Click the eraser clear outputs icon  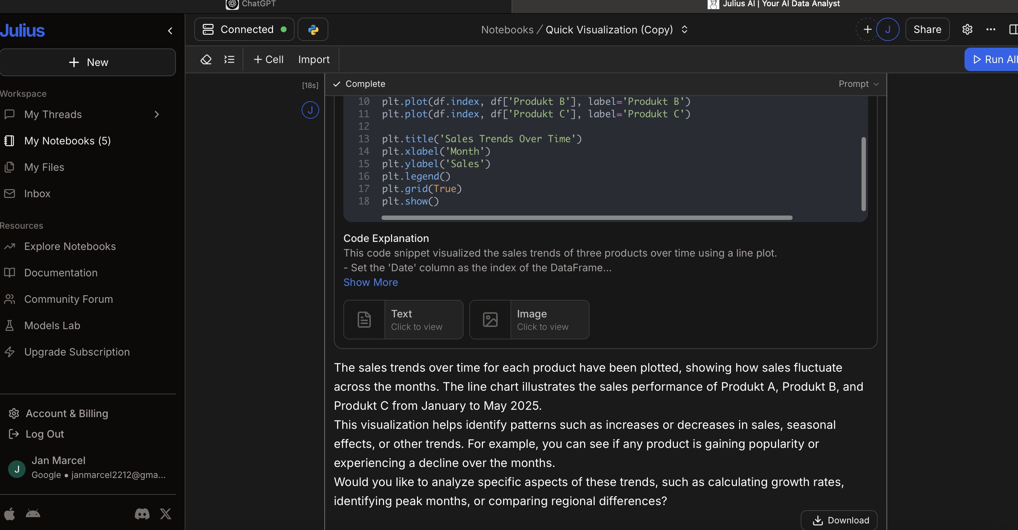[x=206, y=59]
